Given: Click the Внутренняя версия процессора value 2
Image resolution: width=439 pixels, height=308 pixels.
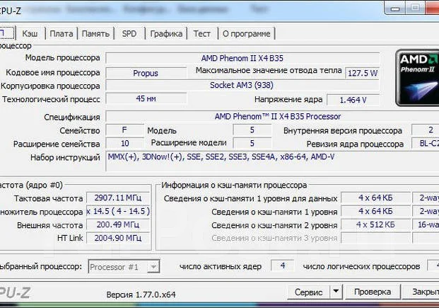Looking at the screenshot, I should 426,130.
